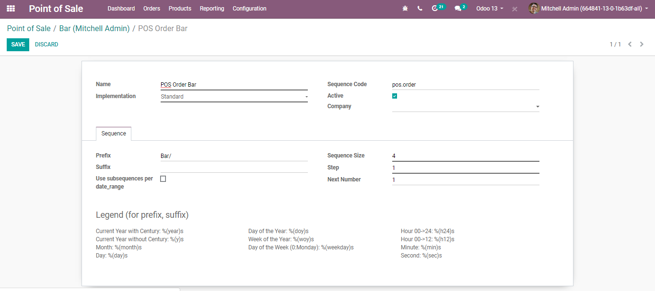Image resolution: width=655 pixels, height=291 pixels.
Task: Click the debug bug icon
Action: point(405,9)
